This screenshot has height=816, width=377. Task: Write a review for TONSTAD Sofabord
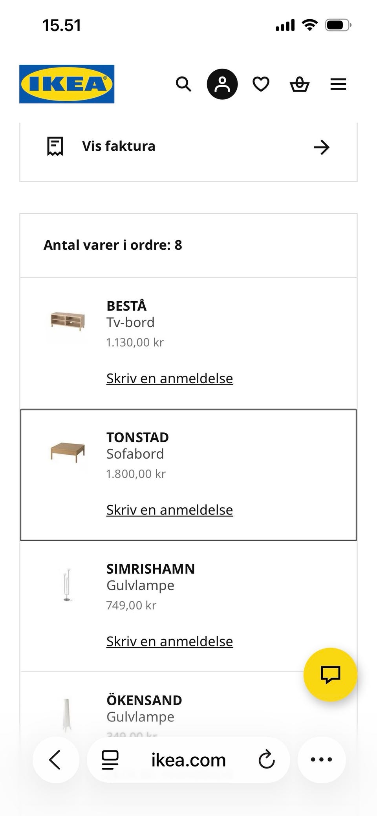coord(170,510)
